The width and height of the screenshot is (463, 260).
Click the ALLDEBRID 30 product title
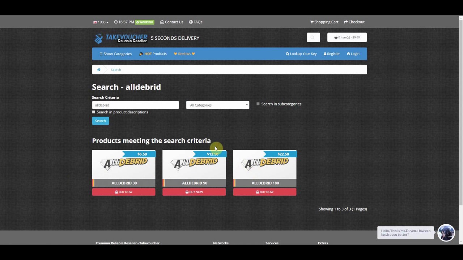click(124, 183)
